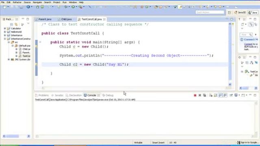Click the Debug bug icon in main toolbar

point(66,7)
